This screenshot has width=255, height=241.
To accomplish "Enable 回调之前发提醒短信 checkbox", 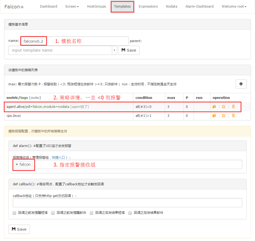I will coord(14,213).
